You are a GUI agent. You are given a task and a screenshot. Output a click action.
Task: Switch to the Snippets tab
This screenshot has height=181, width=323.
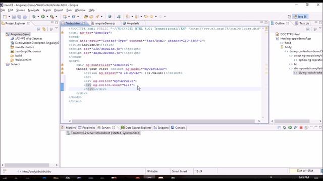(x=161, y=128)
